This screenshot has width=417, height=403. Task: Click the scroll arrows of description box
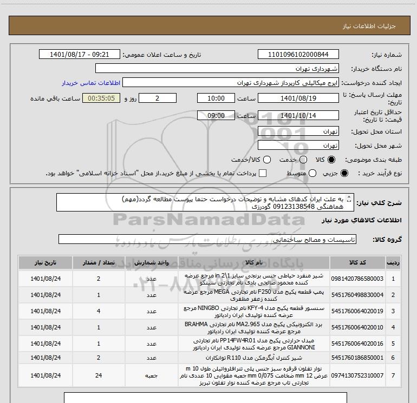coord(349,199)
